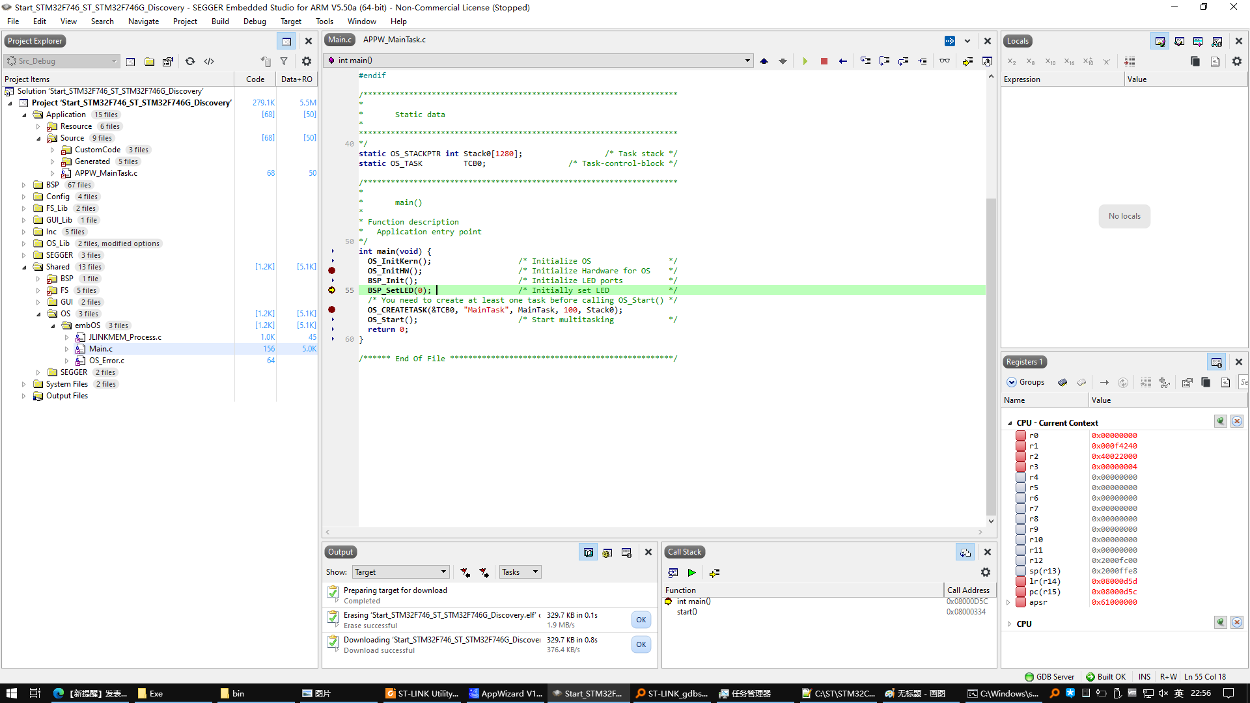This screenshot has width=1250, height=703.
Task: Click the new folder icon in Project Explorer
Action: [149, 61]
